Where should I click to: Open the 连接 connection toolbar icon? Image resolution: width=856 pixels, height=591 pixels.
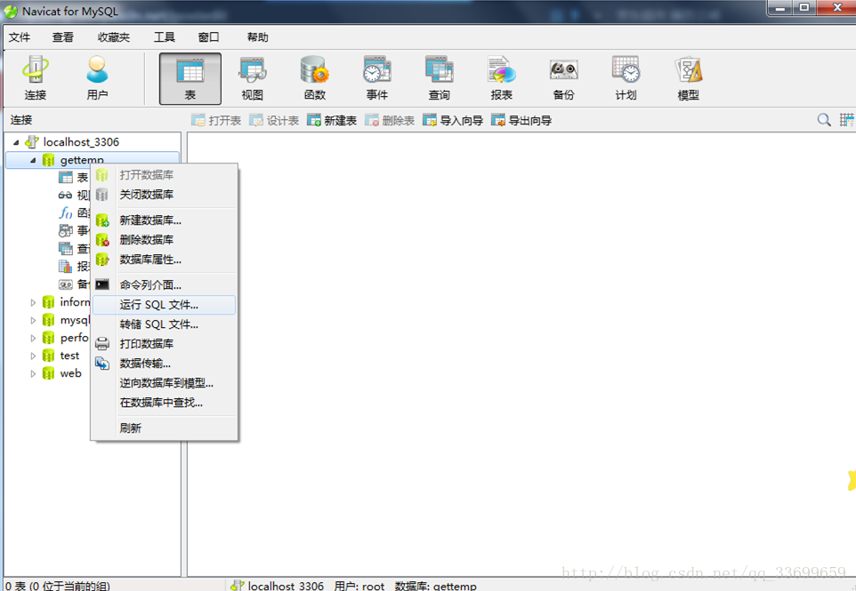click(36, 78)
